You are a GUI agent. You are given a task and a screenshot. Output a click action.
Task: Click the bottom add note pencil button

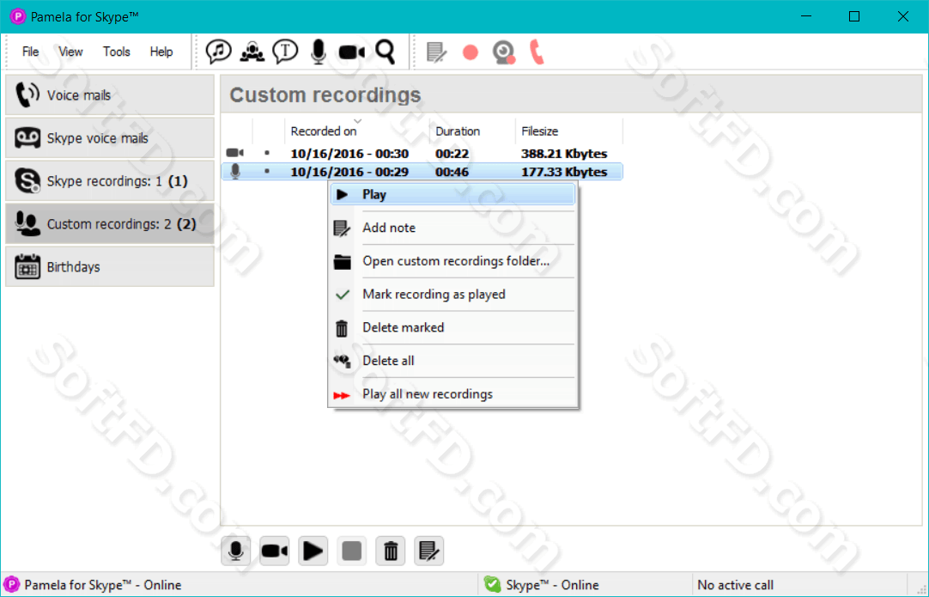tap(429, 551)
